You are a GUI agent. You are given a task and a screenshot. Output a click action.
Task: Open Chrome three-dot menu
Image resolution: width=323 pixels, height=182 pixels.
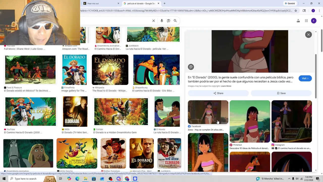tap(319, 11)
